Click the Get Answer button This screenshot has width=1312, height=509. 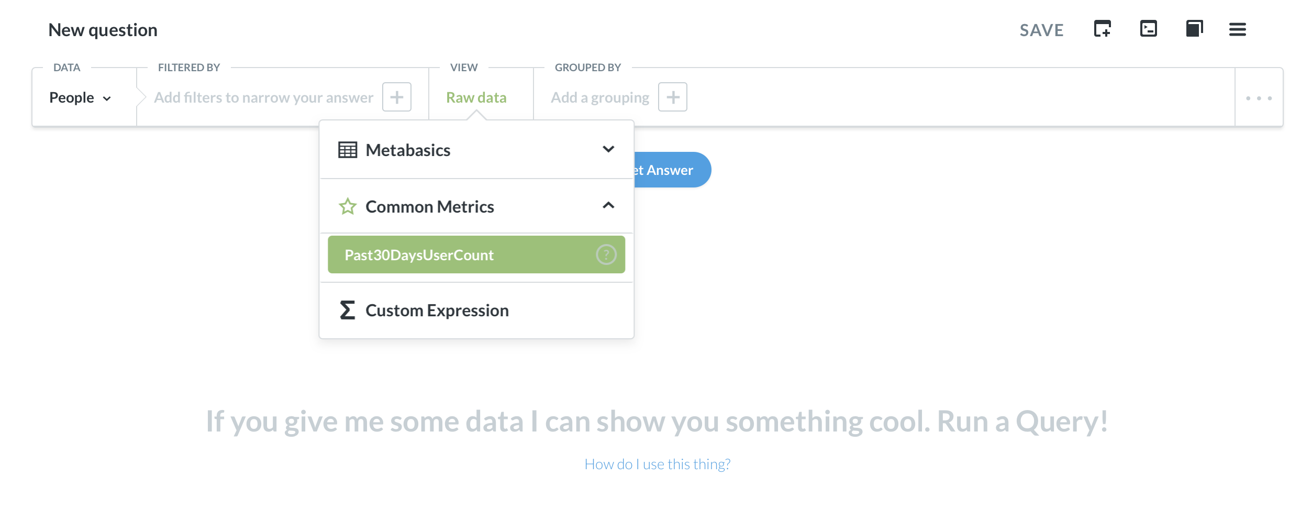[672, 170]
